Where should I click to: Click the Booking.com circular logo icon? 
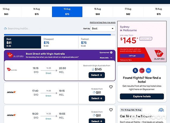pos(135,71)
